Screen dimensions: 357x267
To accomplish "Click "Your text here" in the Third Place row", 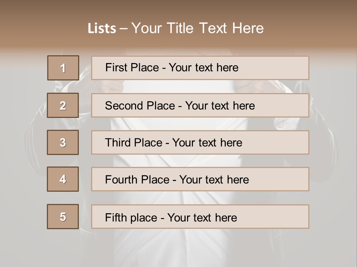I will [x=207, y=143].
